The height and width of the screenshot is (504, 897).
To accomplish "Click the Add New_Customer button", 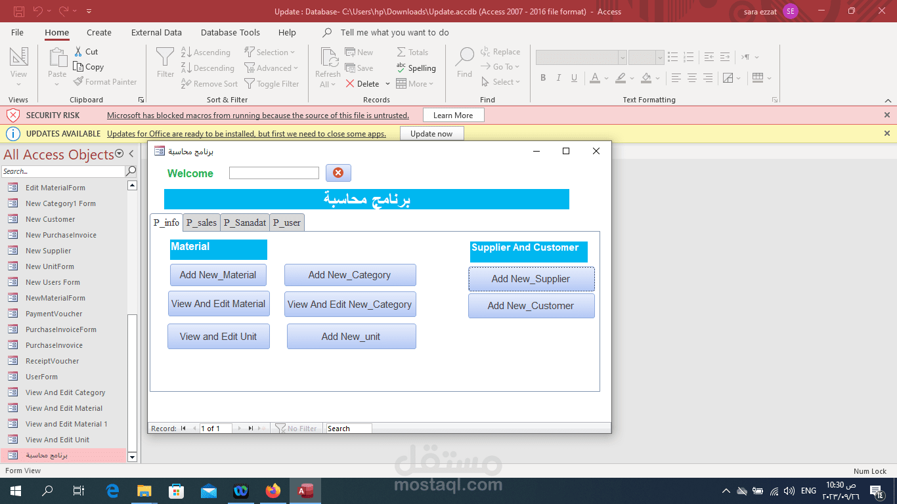I will (531, 306).
